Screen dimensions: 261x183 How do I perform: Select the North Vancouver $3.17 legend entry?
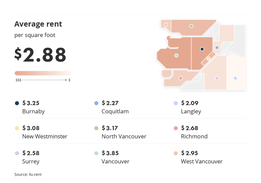120,132
